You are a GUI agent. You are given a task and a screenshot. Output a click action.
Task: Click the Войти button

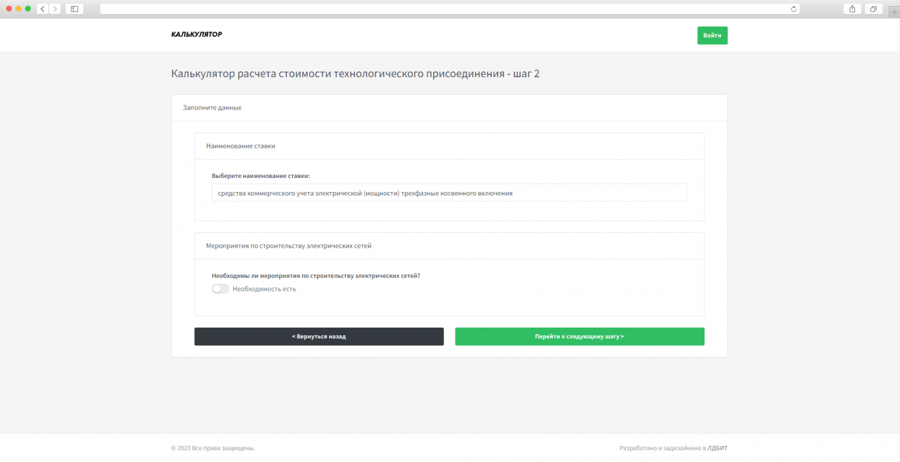pos(712,36)
